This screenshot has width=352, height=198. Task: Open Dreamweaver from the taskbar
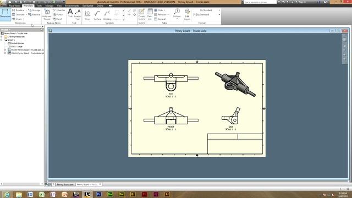(x=110, y=194)
